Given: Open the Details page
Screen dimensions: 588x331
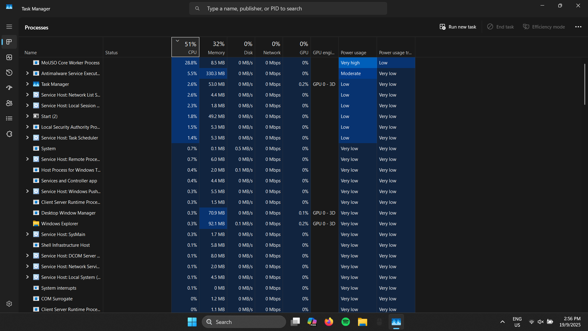Looking at the screenshot, I should click(x=9, y=119).
